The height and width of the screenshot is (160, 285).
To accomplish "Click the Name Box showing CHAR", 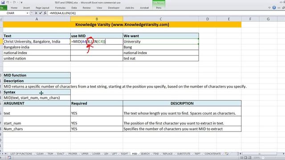I will pyautogui.click(x=13, y=13).
